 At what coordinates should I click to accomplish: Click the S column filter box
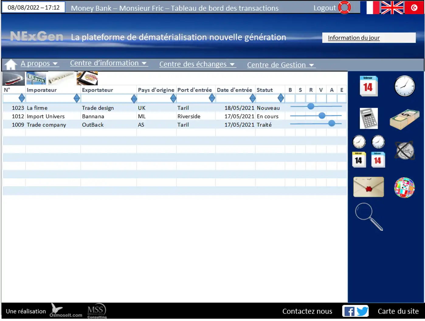300,98
